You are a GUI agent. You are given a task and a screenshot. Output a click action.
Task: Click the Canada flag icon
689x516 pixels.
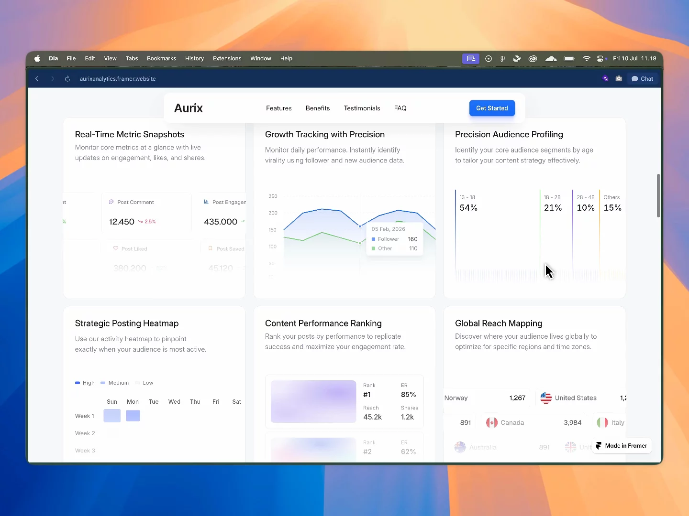click(492, 423)
